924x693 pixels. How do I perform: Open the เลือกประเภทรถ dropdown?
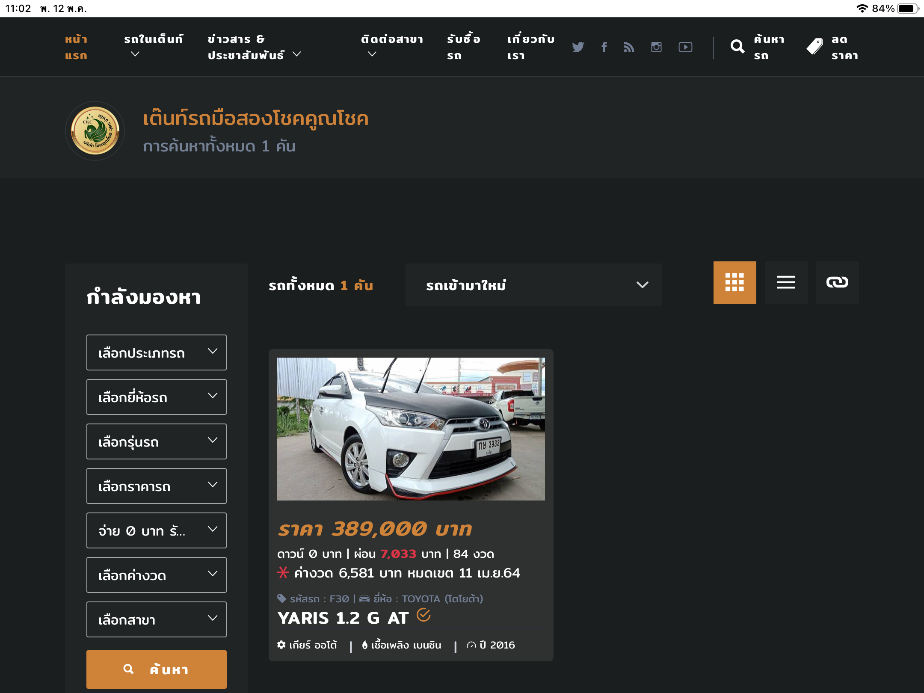[156, 352]
